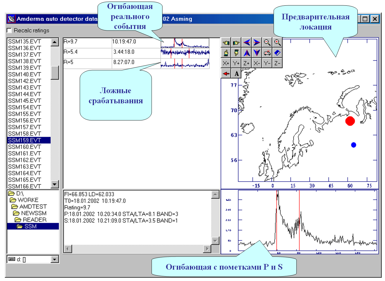
Task: Click the ambulance icon
Action: pos(267,53)
